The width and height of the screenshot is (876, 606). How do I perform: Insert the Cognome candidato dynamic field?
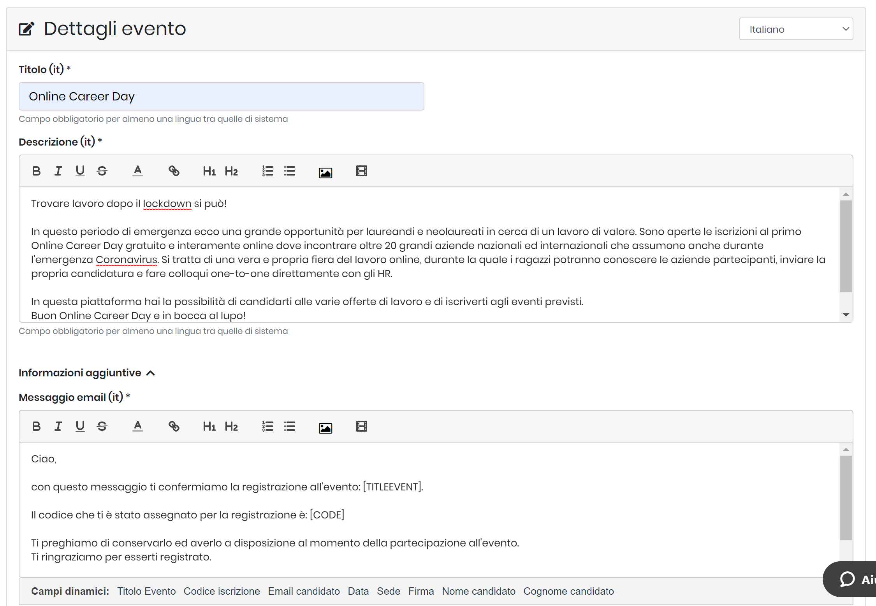pyautogui.click(x=568, y=591)
